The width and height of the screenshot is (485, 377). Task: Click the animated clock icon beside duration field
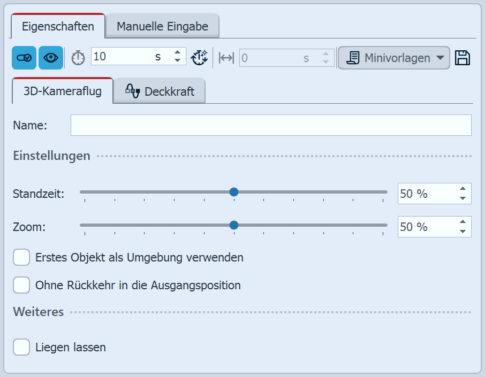pos(200,57)
